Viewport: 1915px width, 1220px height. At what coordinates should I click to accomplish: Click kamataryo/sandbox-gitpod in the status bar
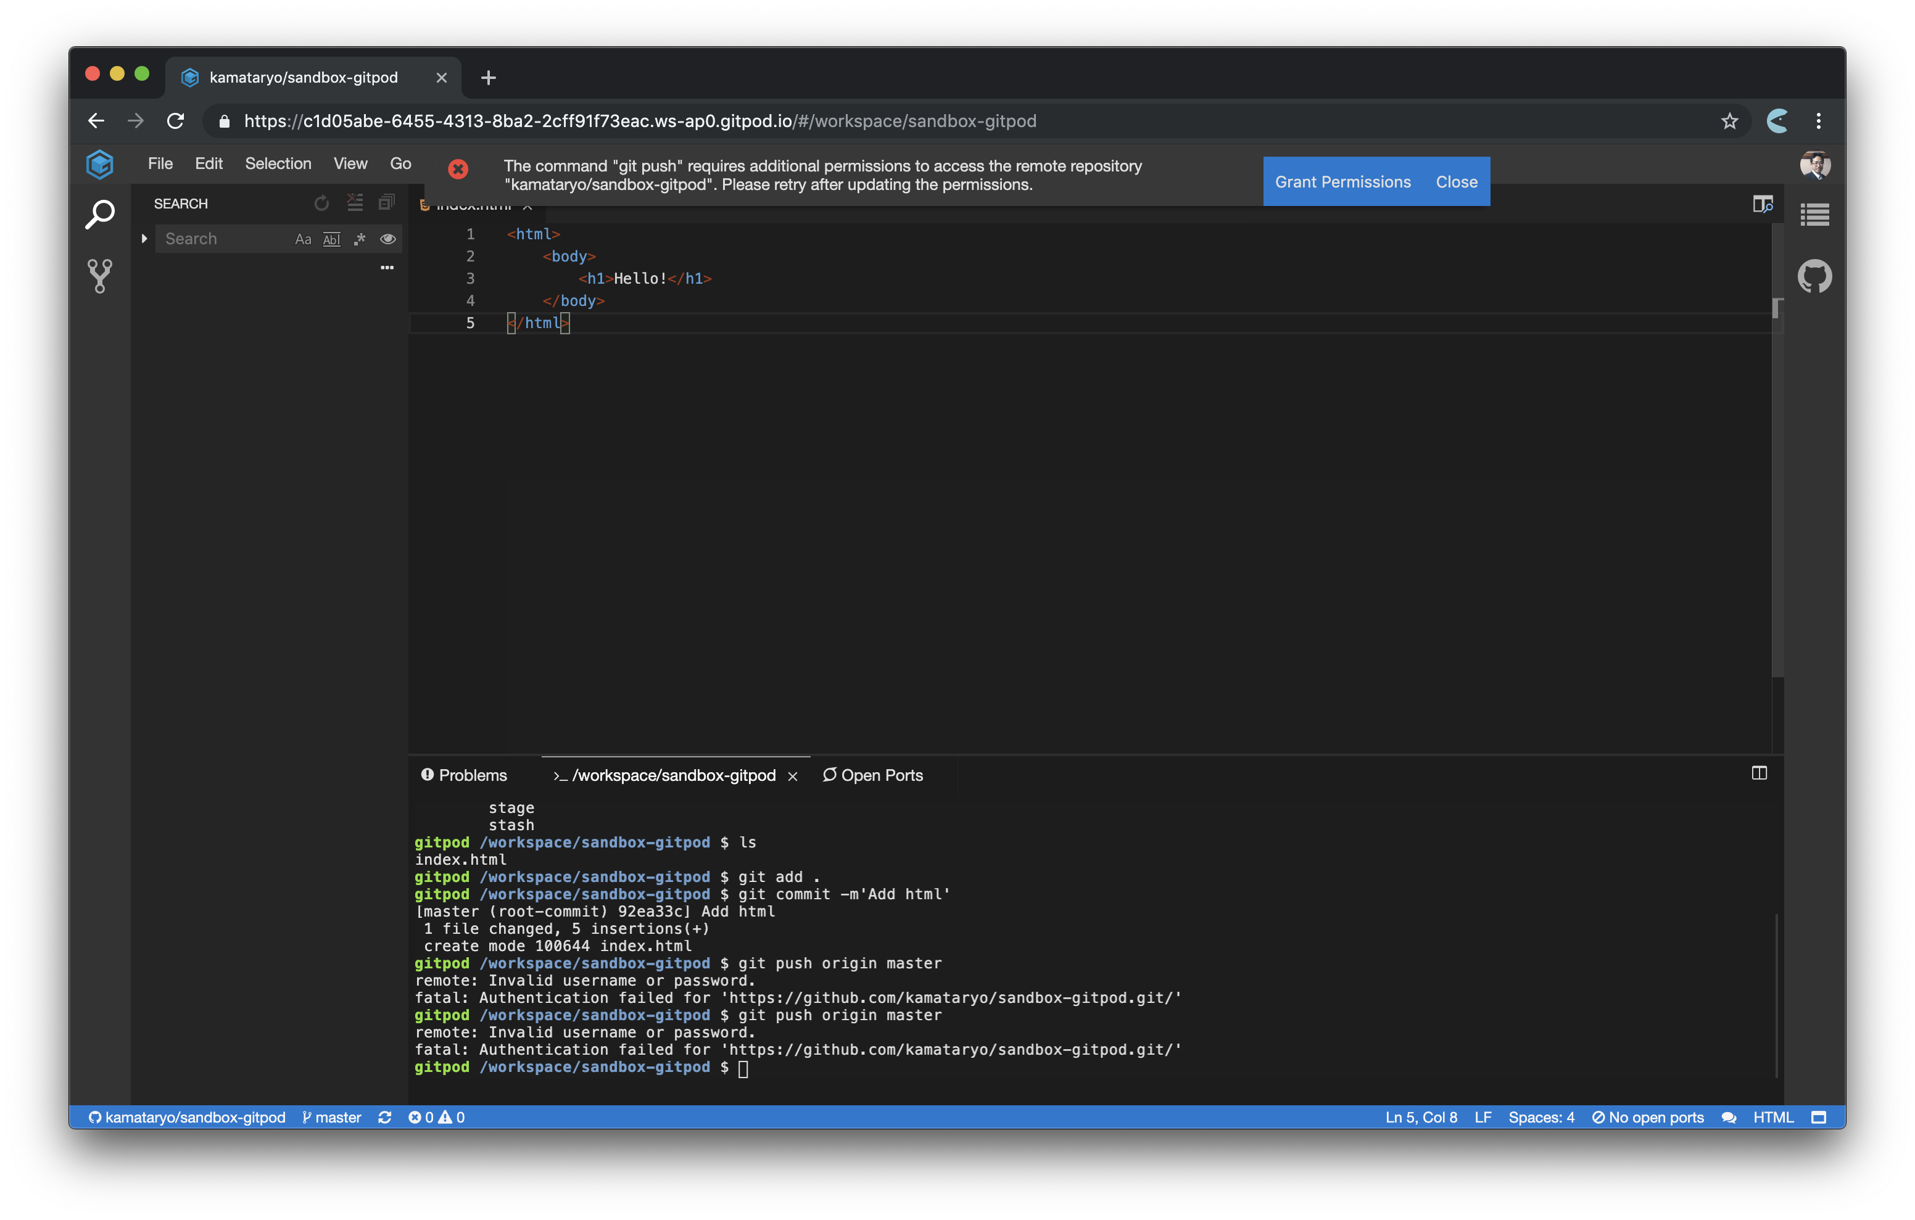pos(187,1116)
